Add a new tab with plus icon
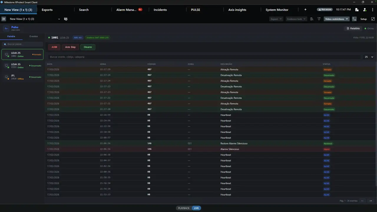Viewport: 377px width, 212px height. point(305,10)
